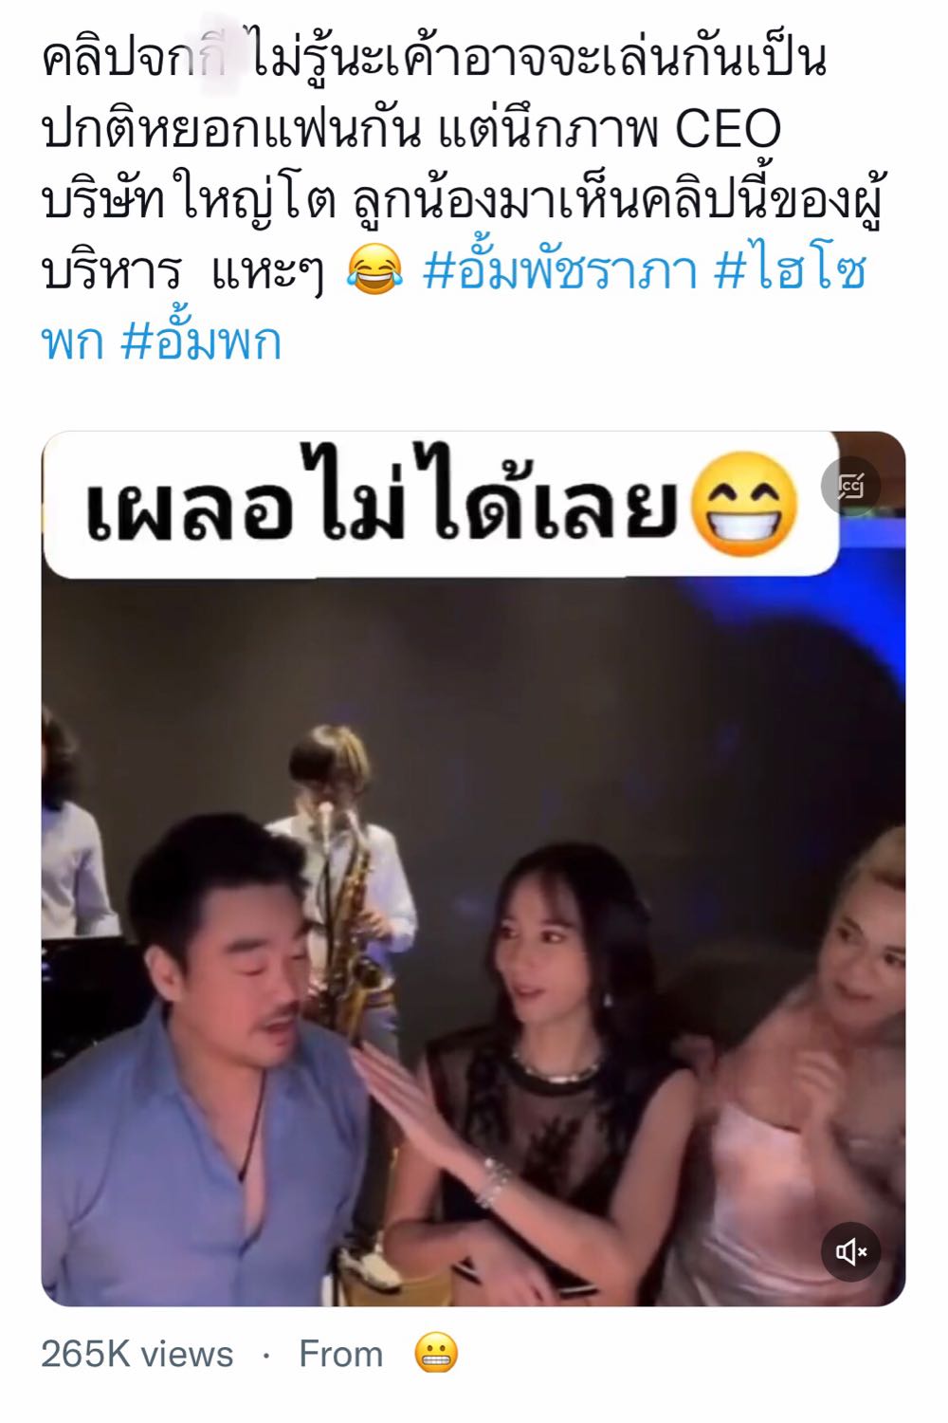The image size is (948, 1423).
Task: Open the #อั้มพัชราภา hashtag
Action: click(559, 272)
